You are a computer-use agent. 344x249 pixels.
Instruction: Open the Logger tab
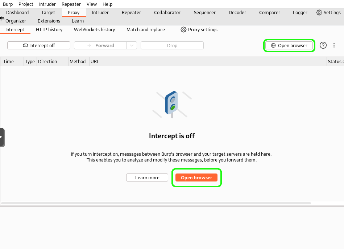(300, 13)
